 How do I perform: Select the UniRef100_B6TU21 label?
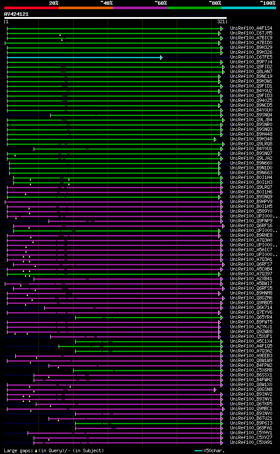[251, 419]
